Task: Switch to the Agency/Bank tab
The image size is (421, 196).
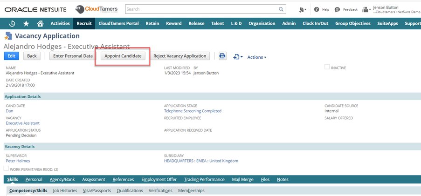Action: (62, 179)
